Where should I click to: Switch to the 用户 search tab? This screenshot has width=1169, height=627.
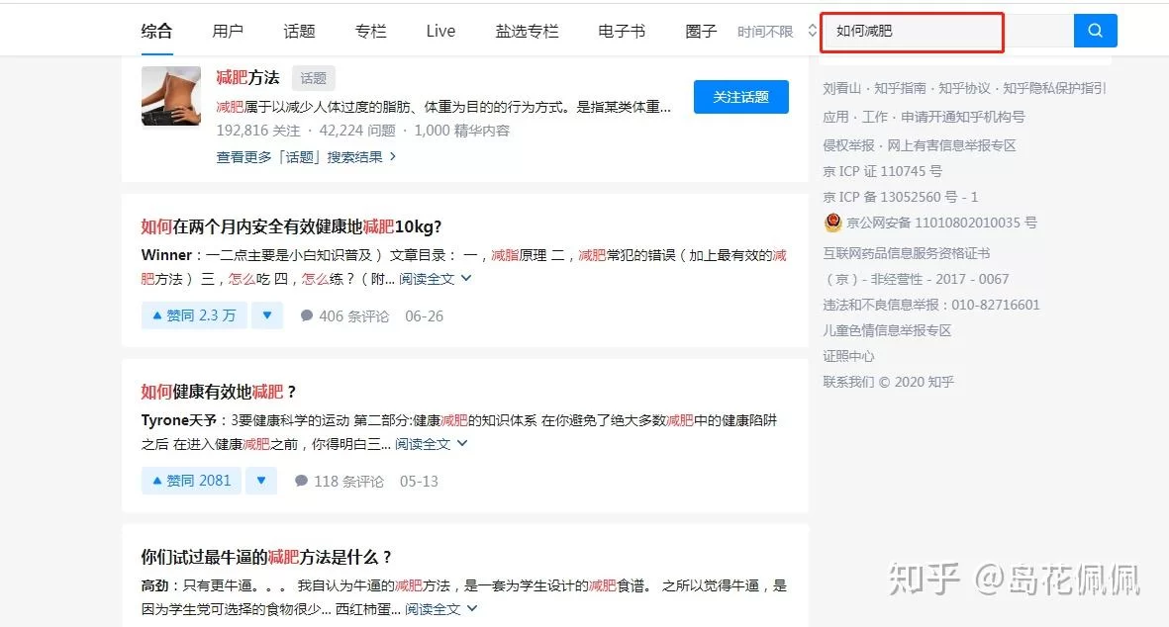229,31
